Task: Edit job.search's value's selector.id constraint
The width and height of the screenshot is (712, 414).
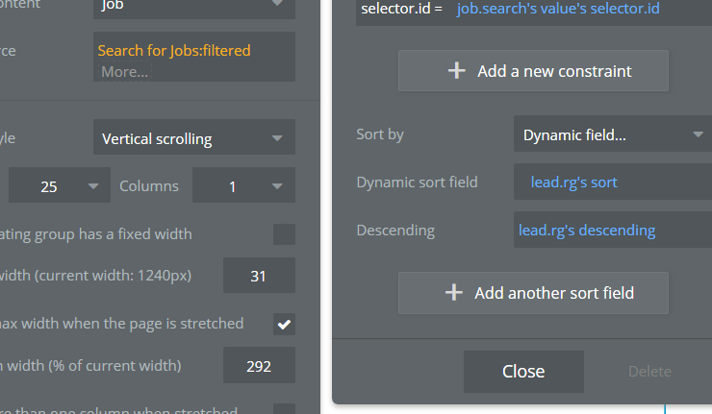Action: click(564, 8)
